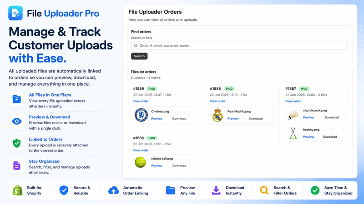
Task: Click the Preview Any File folder icon
Action: pos(170,190)
